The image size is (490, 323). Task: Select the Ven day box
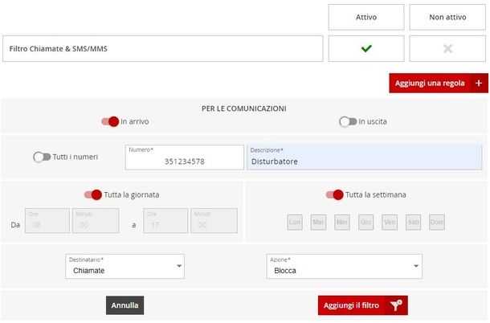(x=390, y=222)
